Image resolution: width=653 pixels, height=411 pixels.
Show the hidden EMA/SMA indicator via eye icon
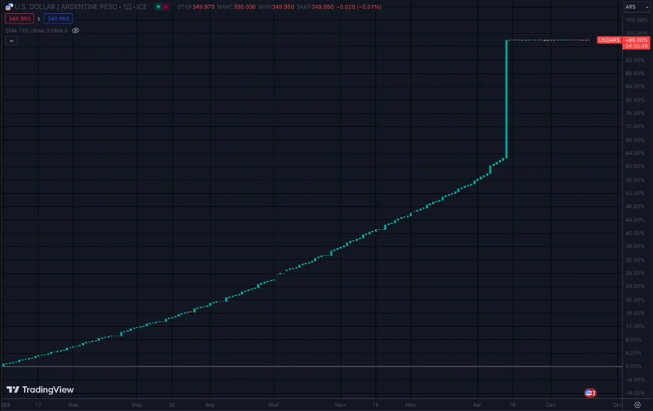point(75,31)
